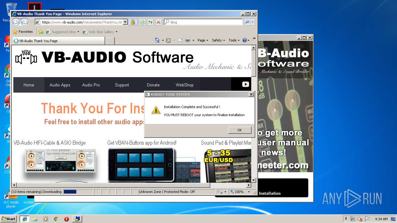Open VLC media player desktop shortcut
The width and height of the screenshot is (397, 223).
(11, 200)
